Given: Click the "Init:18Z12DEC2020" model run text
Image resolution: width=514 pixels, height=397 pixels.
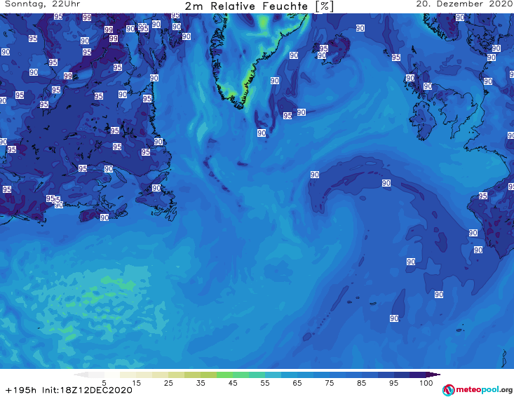Looking at the screenshot, I should [x=87, y=390].
